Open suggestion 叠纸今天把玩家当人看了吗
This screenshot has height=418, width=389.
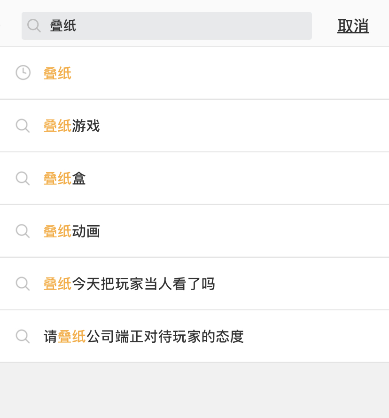(x=129, y=284)
